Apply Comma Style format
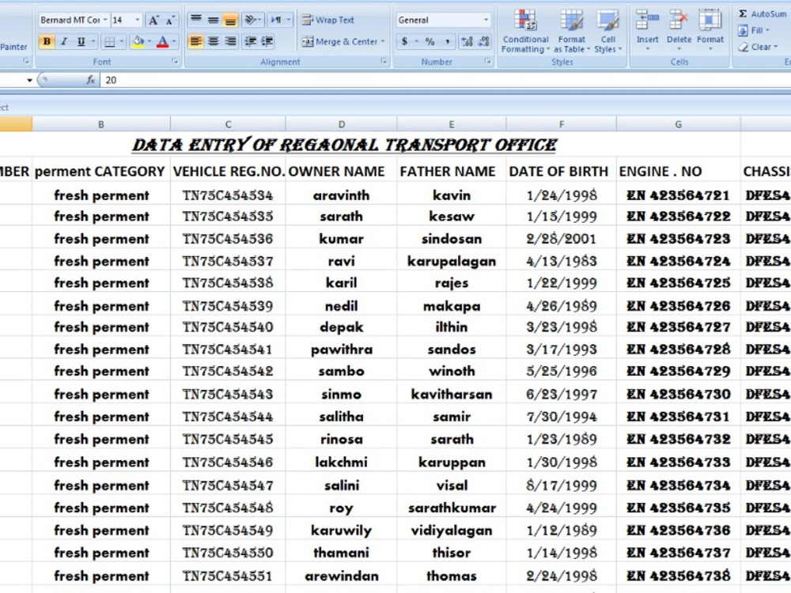Screen dimensions: 791x593 point(448,41)
